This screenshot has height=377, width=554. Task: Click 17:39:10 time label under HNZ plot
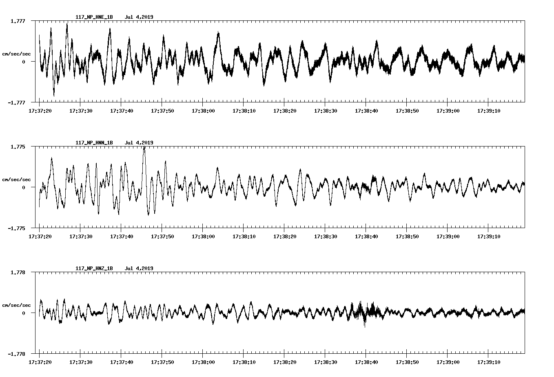pyautogui.click(x=489, y=362)
